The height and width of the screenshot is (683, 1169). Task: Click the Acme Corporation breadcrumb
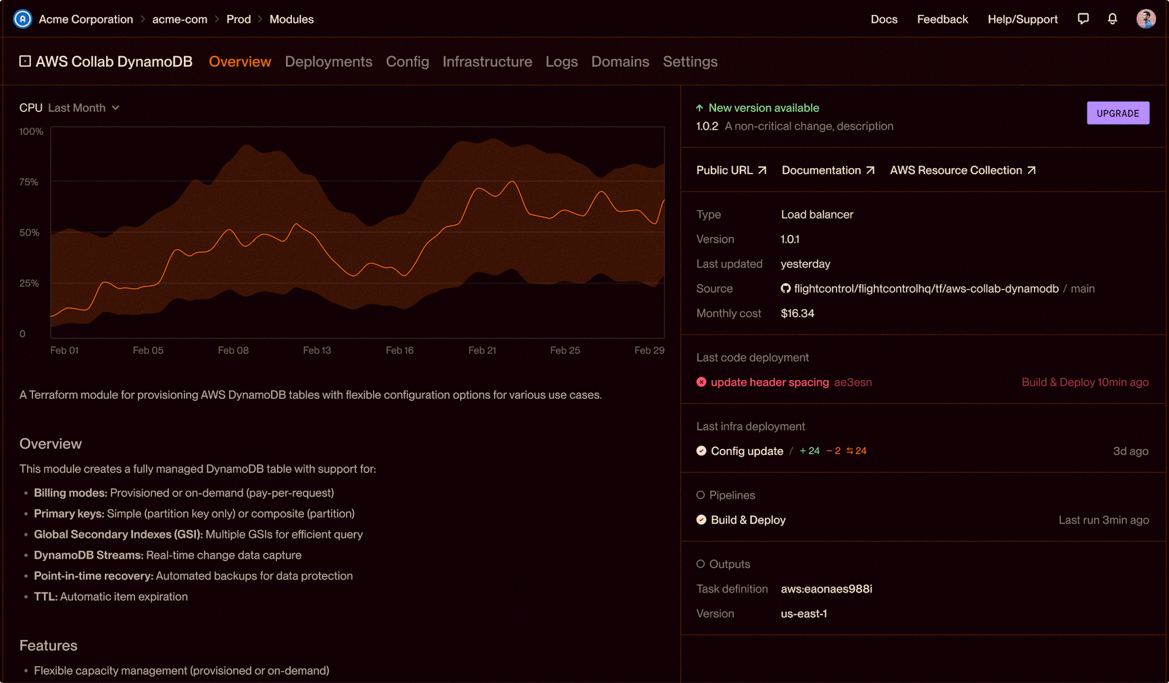pos(86,19)
